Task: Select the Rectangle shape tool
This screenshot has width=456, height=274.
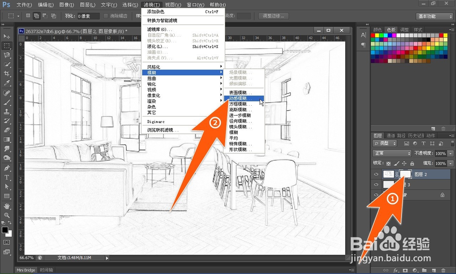Action: [7, 196]
